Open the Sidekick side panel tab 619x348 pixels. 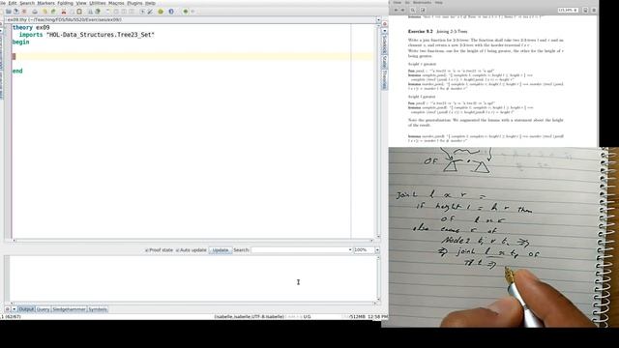point(384,44)
